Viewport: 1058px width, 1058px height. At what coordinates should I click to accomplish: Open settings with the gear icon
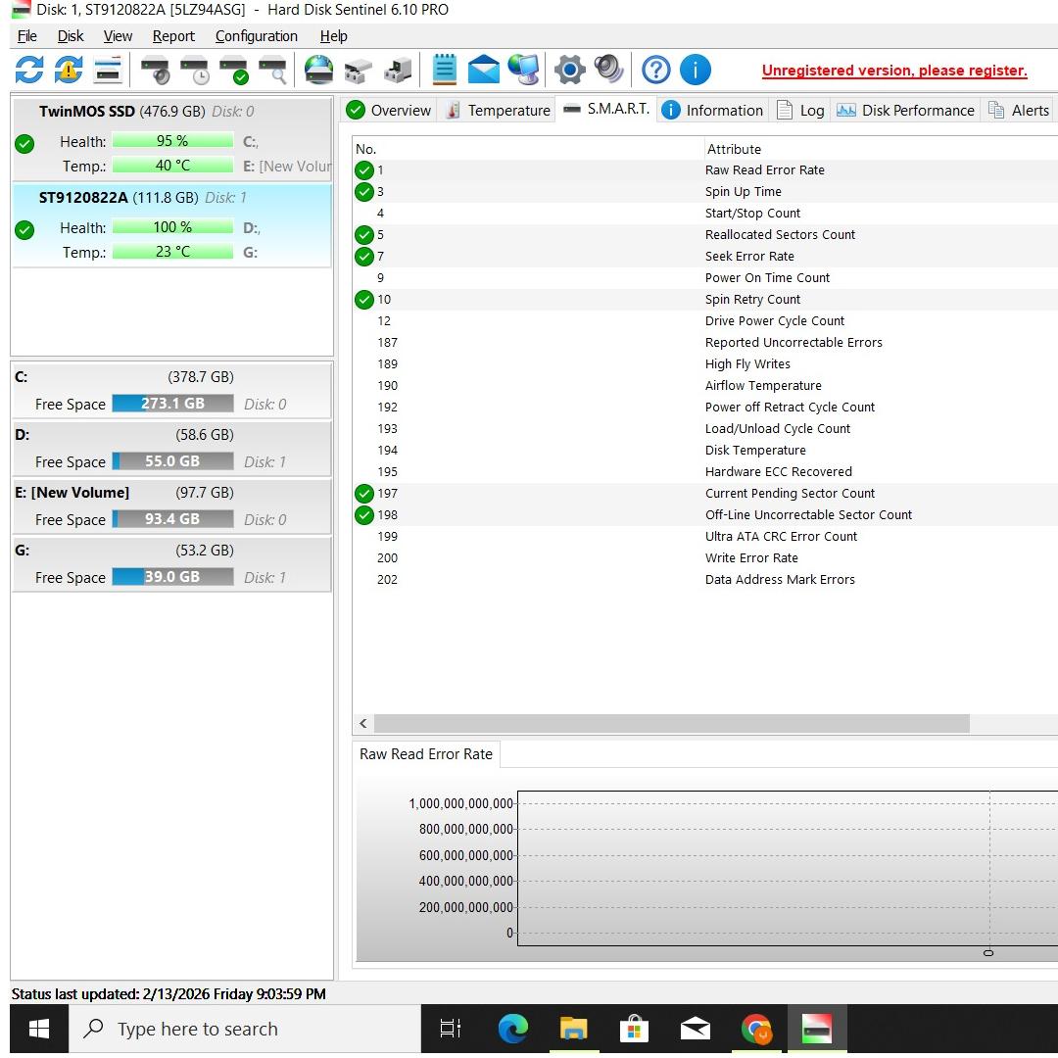tap(569, 70)
